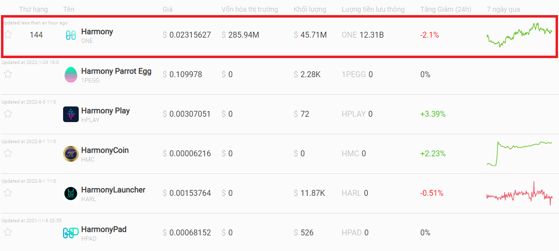Click Harmony Parrot Egg price 0.109978
This screenshot has height=251, width=559.
point(182,74)
